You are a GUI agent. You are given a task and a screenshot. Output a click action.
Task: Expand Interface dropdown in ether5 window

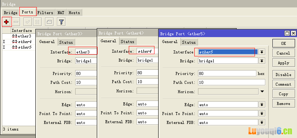pos(262,52)
